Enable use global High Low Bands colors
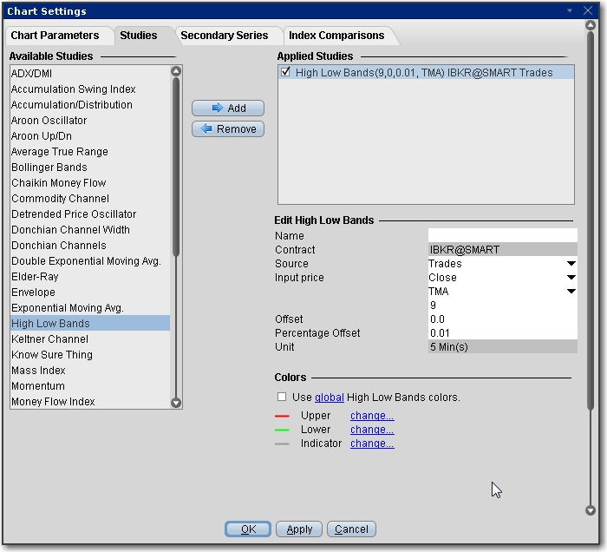Image resolution: width=607 pixels, height=552 pixels. [x=282, y=398]
